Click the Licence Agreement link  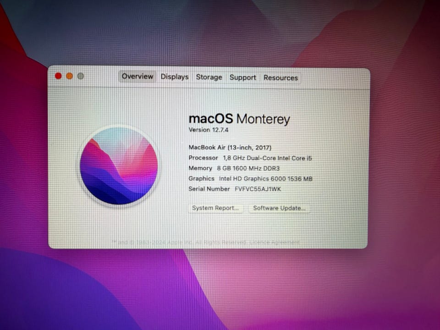275,242
